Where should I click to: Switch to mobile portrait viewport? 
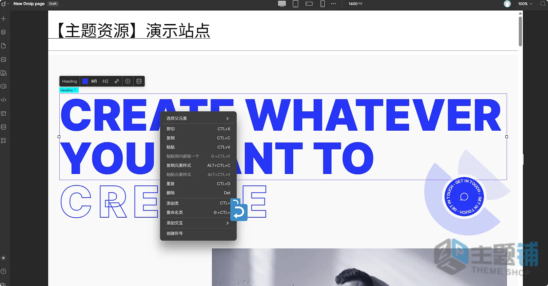pos(322,4)
